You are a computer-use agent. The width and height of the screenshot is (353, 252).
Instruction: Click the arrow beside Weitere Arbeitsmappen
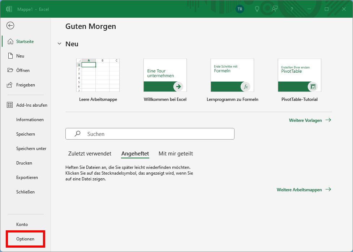pyautogui.click(x=328, y=189)
